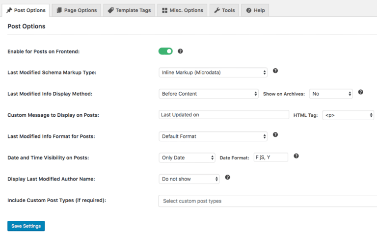
Task: Click Custom Message to Display on Posts label
Action: 53,115
